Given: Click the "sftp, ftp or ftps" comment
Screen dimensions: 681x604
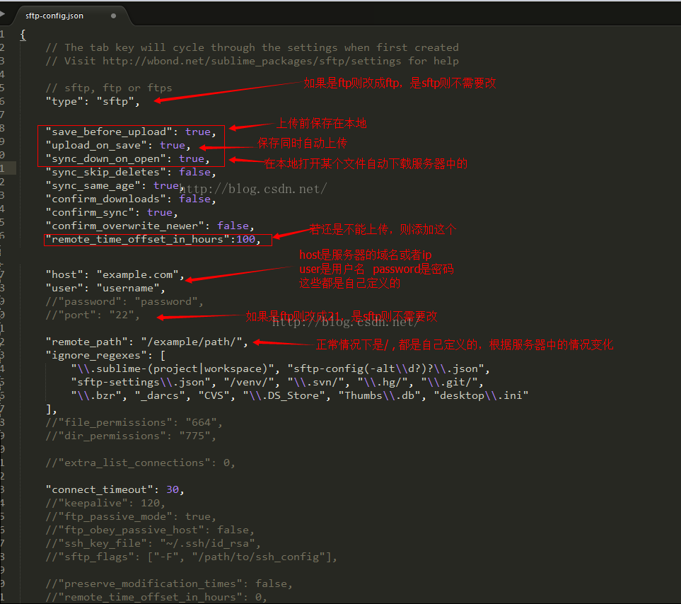Looking at the screenshot, I should click(109, 88).
